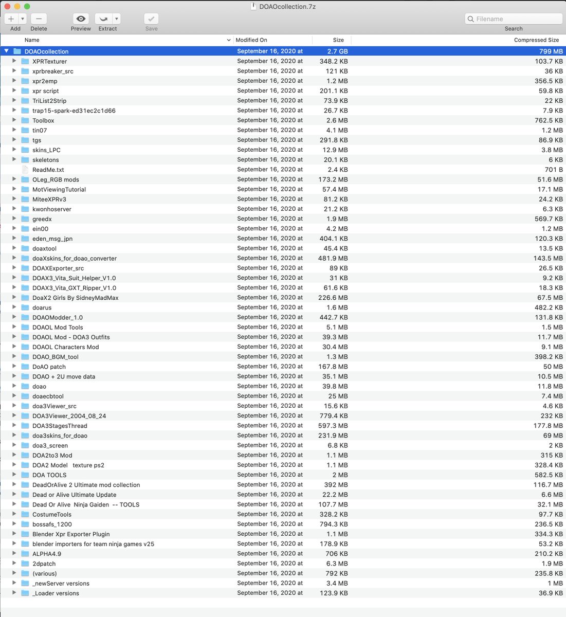Select the DOAOModder_1.0 folder icon
The width and height of the screenshot is (566, 617).
25,317
